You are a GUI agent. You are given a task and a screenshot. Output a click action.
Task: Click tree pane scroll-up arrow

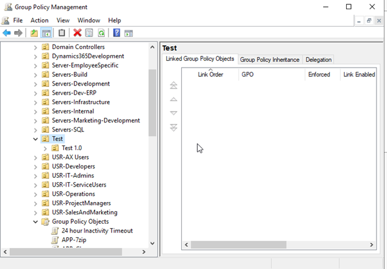point(153,47)
